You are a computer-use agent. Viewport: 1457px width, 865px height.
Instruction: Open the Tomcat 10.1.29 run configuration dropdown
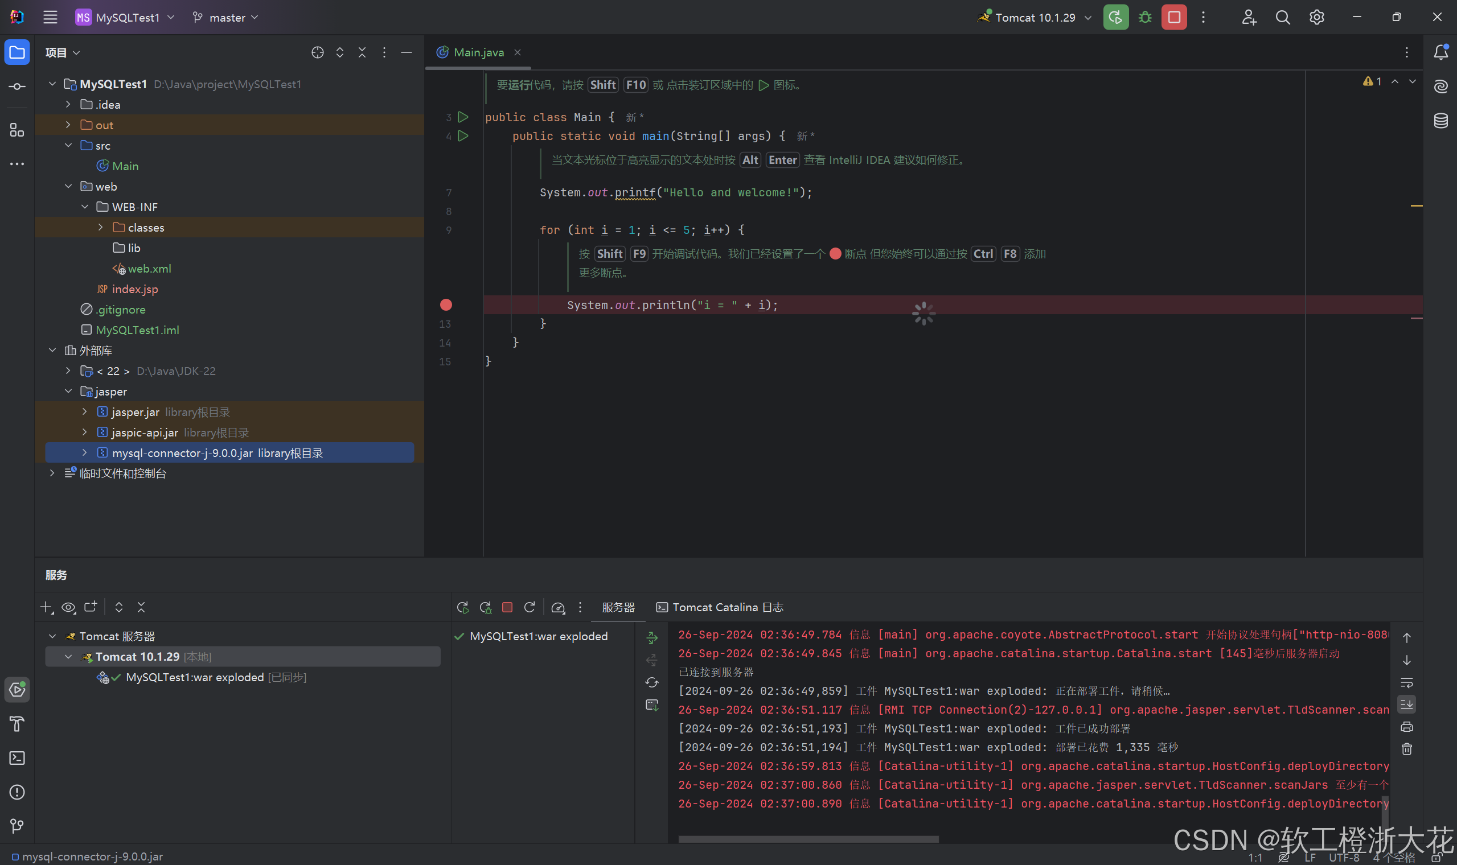point(1035,18)
